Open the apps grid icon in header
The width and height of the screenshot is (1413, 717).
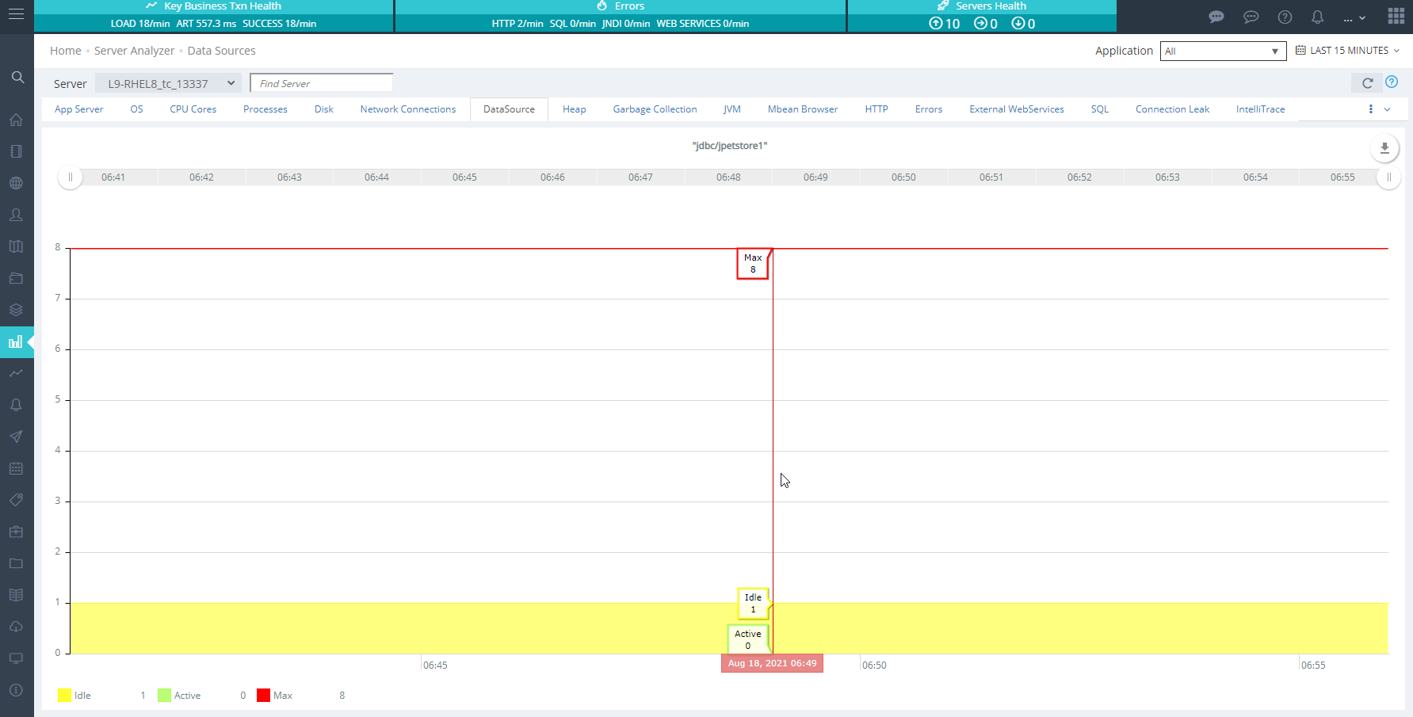click(x=1396, y=17)
